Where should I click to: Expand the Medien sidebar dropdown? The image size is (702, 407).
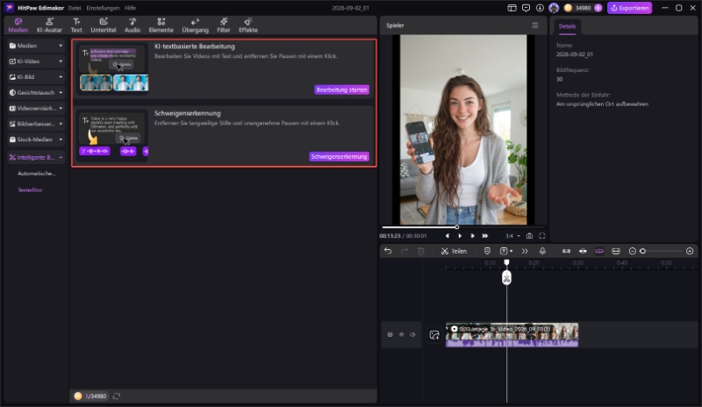[61, 46]
